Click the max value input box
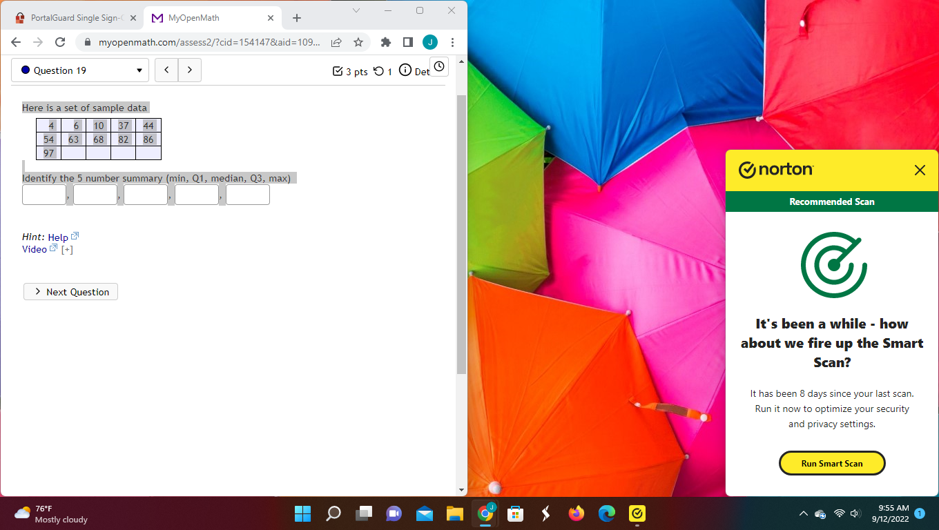This screenshot has width=939, height=530. (248, 195)
